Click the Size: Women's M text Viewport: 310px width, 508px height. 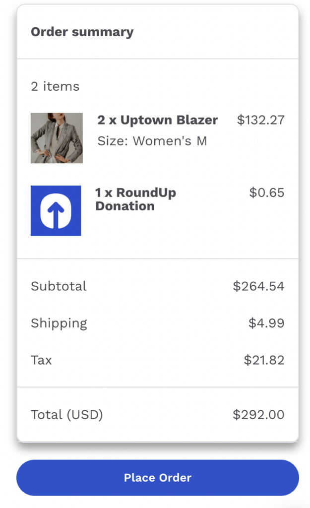(152, 141)
